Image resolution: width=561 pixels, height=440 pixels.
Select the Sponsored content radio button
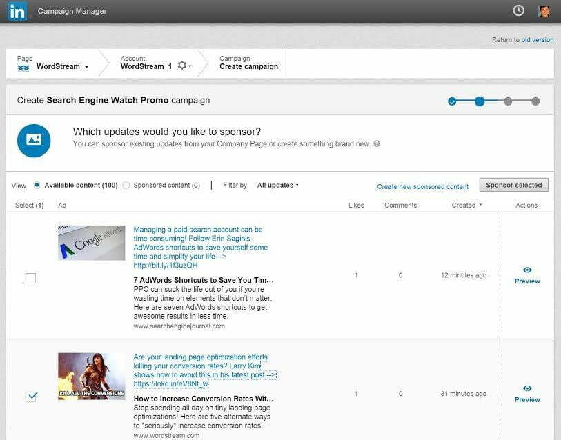pos(126,185)
